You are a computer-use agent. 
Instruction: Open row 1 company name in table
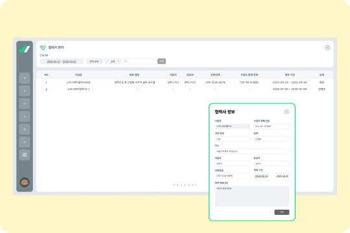(78, 82)
